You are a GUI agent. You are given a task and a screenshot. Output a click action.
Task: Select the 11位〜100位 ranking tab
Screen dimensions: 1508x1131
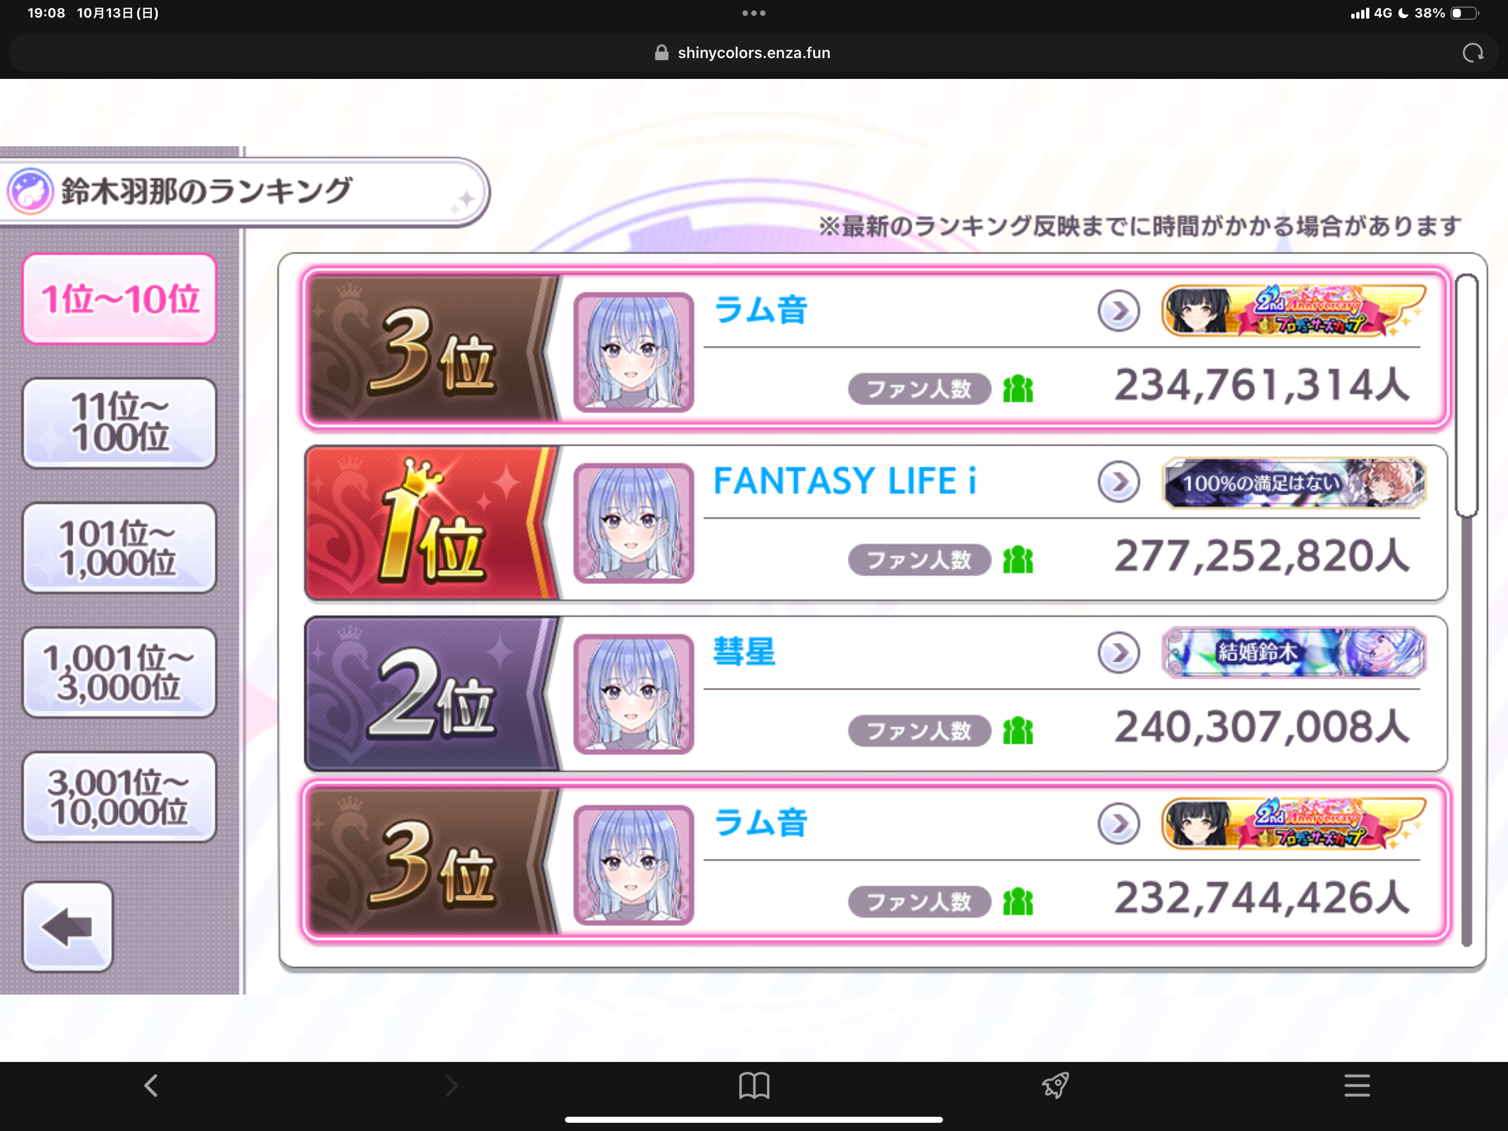click(120, 422)
